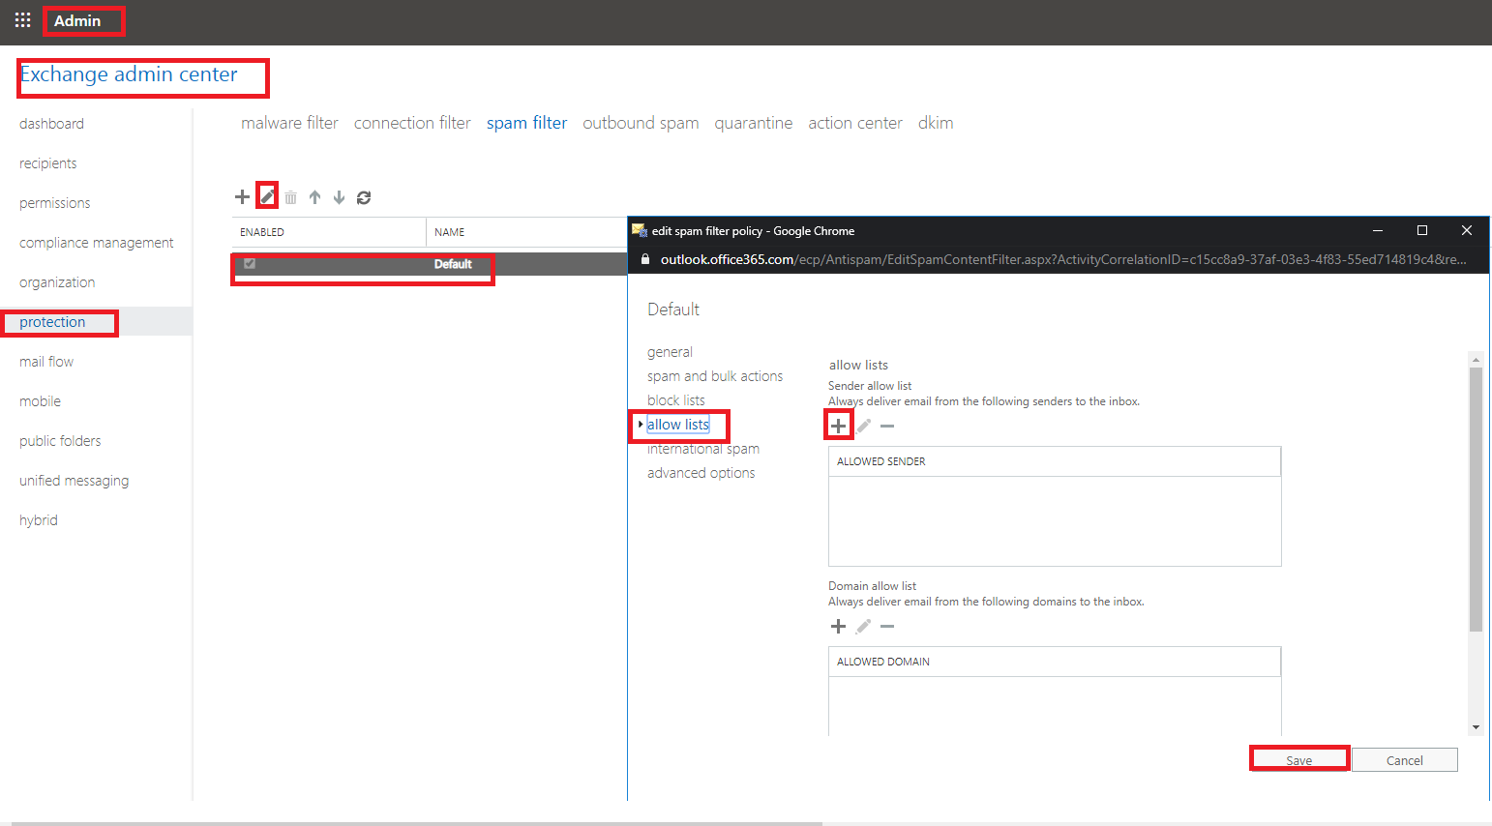Move policy priority down arrow
Viewport: 1492px width, 826px height.
[x=339, y=197]
